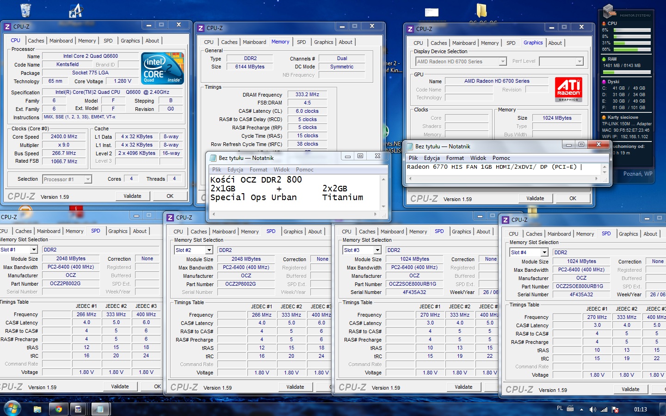Click the Notepad icon in the Radeon 6770 note title bar

(x=409, y=147)
